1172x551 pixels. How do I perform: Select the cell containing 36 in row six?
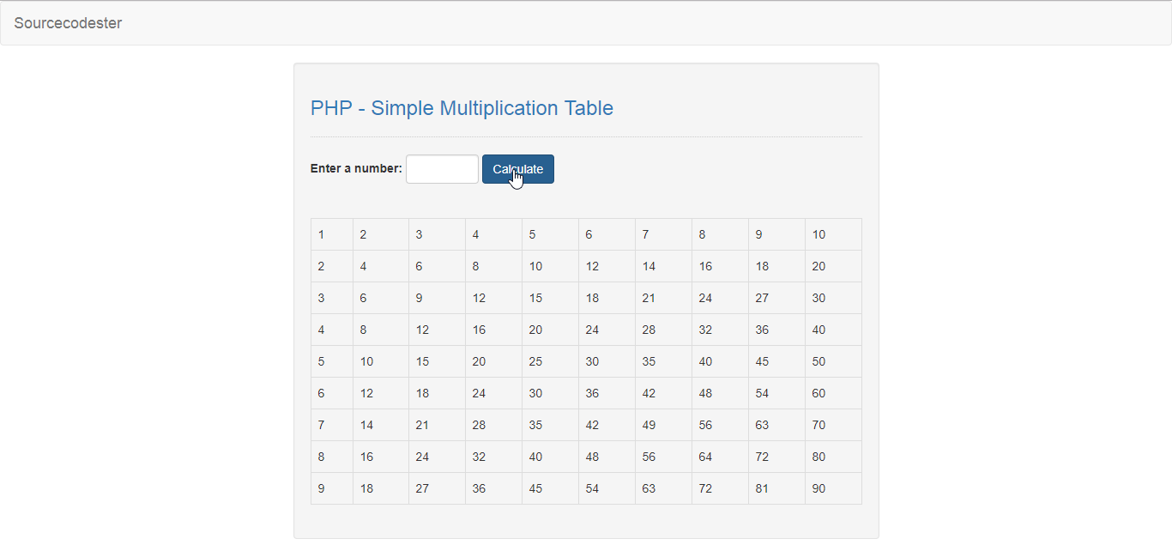coord(592,393)
